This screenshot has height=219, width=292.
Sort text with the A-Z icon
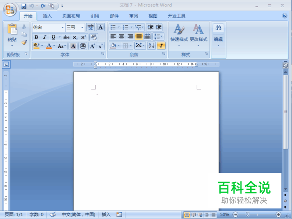pos(151,46)
